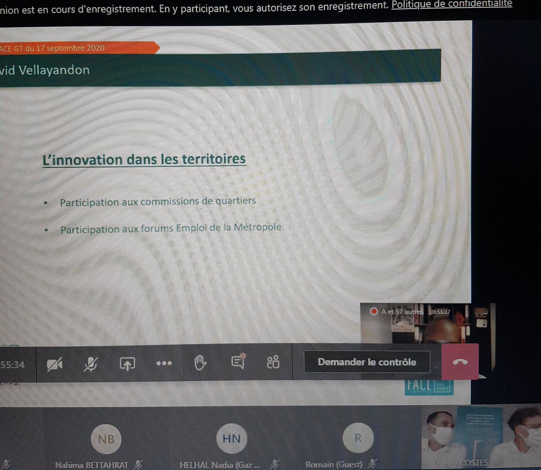Show the participants list
This screenshot has width=541, height=470.
point(273,362)
